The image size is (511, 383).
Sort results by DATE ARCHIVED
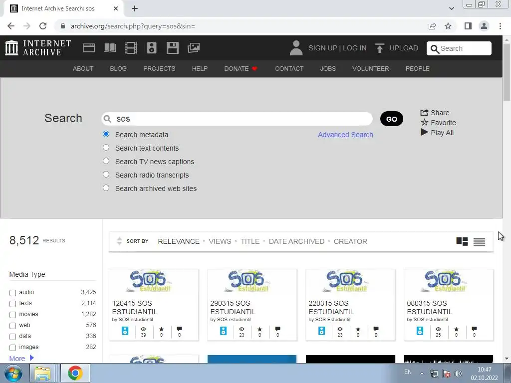pos(296,241)
